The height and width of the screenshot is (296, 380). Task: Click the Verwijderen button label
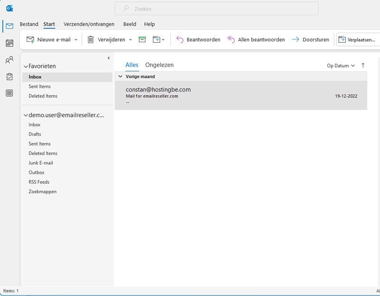click(112, 40)
